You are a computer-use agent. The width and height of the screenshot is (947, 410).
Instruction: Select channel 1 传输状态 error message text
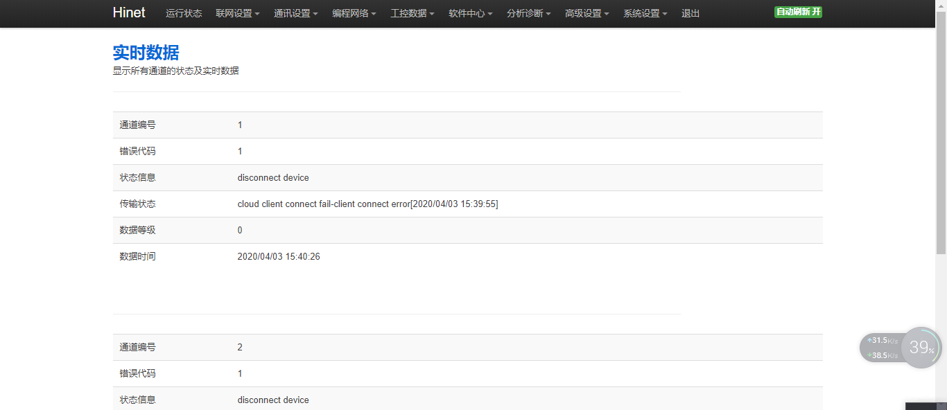(367, 204)
